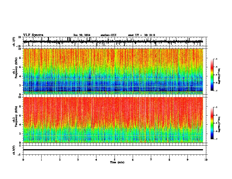Click inside the ch.1 frequency spectrogram

(x=113, y=71)
